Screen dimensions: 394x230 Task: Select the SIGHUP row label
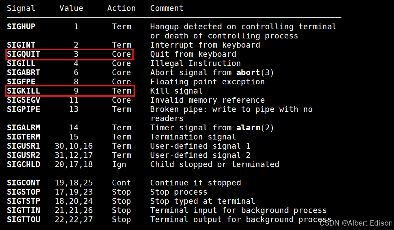click(21, 27)
